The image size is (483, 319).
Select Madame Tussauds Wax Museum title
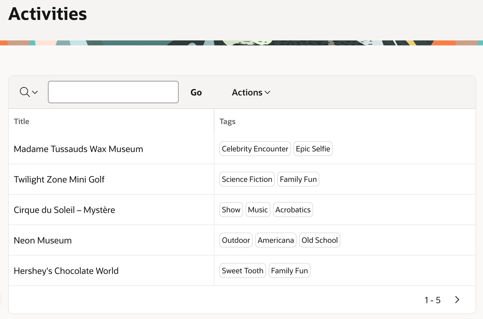78,149
